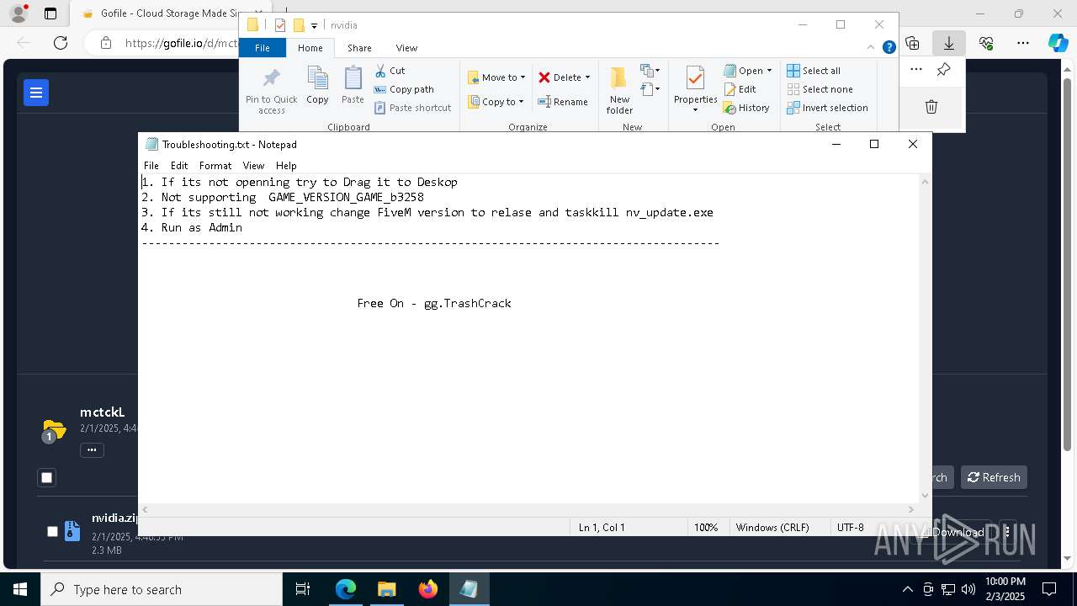Click Select none in Explorer ribbon
This screenshot has width=1077, height=606.
click(x=820, y=89)
